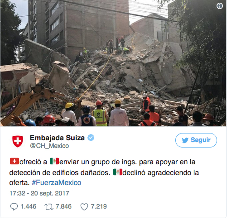The height and width of the screenshot is (219, 227).
Task: Open the 17:32 - 20 sept. 2017 timestamp
Action: coord(39,193)
